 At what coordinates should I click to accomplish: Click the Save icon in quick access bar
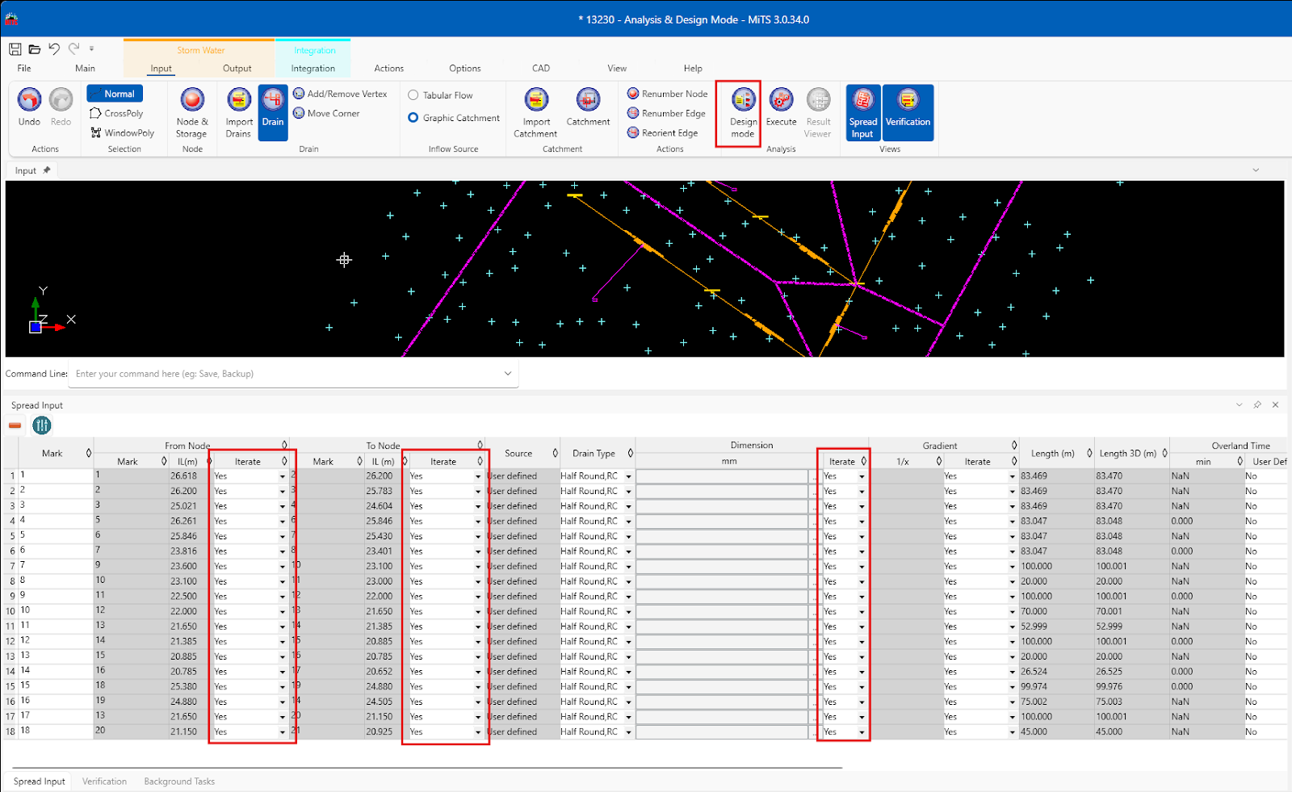(15, 49)
